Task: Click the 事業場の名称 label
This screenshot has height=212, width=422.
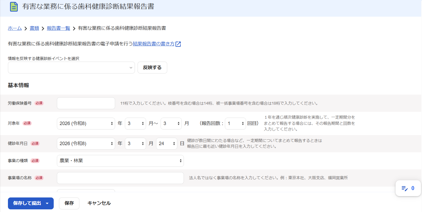Action: point(20,178)
